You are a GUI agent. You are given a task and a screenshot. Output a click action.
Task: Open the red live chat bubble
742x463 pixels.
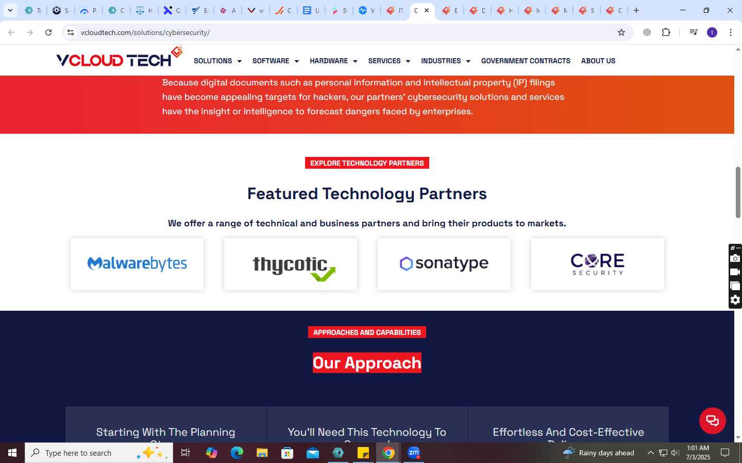coord(713,420)
